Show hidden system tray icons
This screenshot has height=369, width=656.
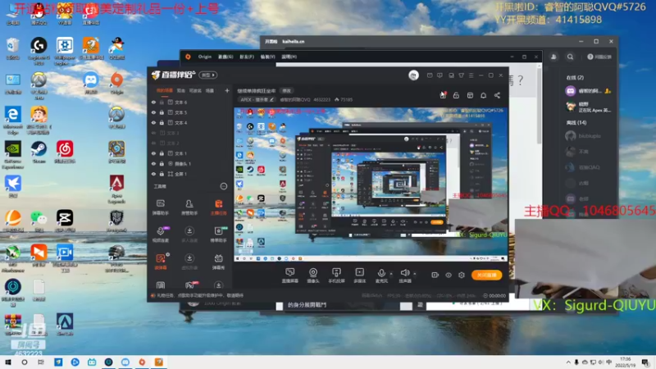click(x=567, y=362)
